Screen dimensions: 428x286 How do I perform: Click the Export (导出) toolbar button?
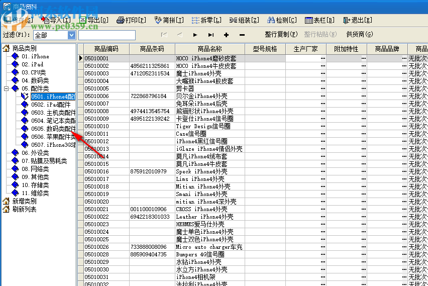point(94,20)
